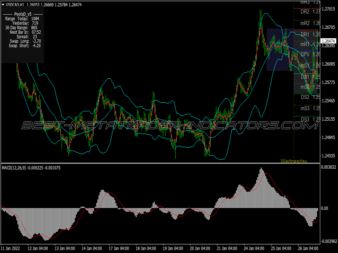The image size is (338, 253).
Task: Click the 1.26705 price scale label
Action: pos(328,27)
